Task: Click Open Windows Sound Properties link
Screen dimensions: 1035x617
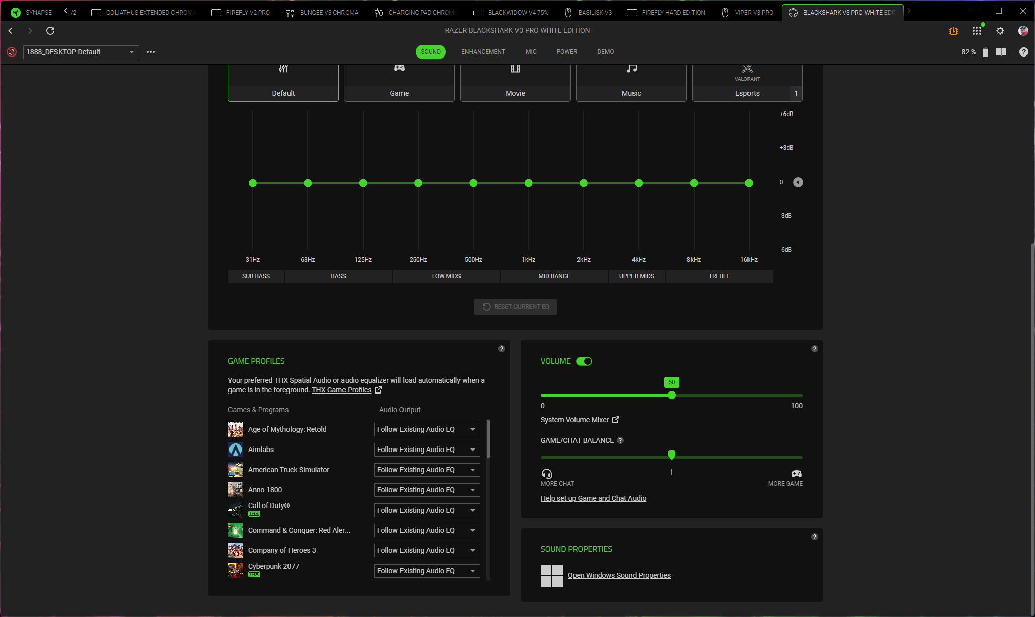Action: point(619,575)
